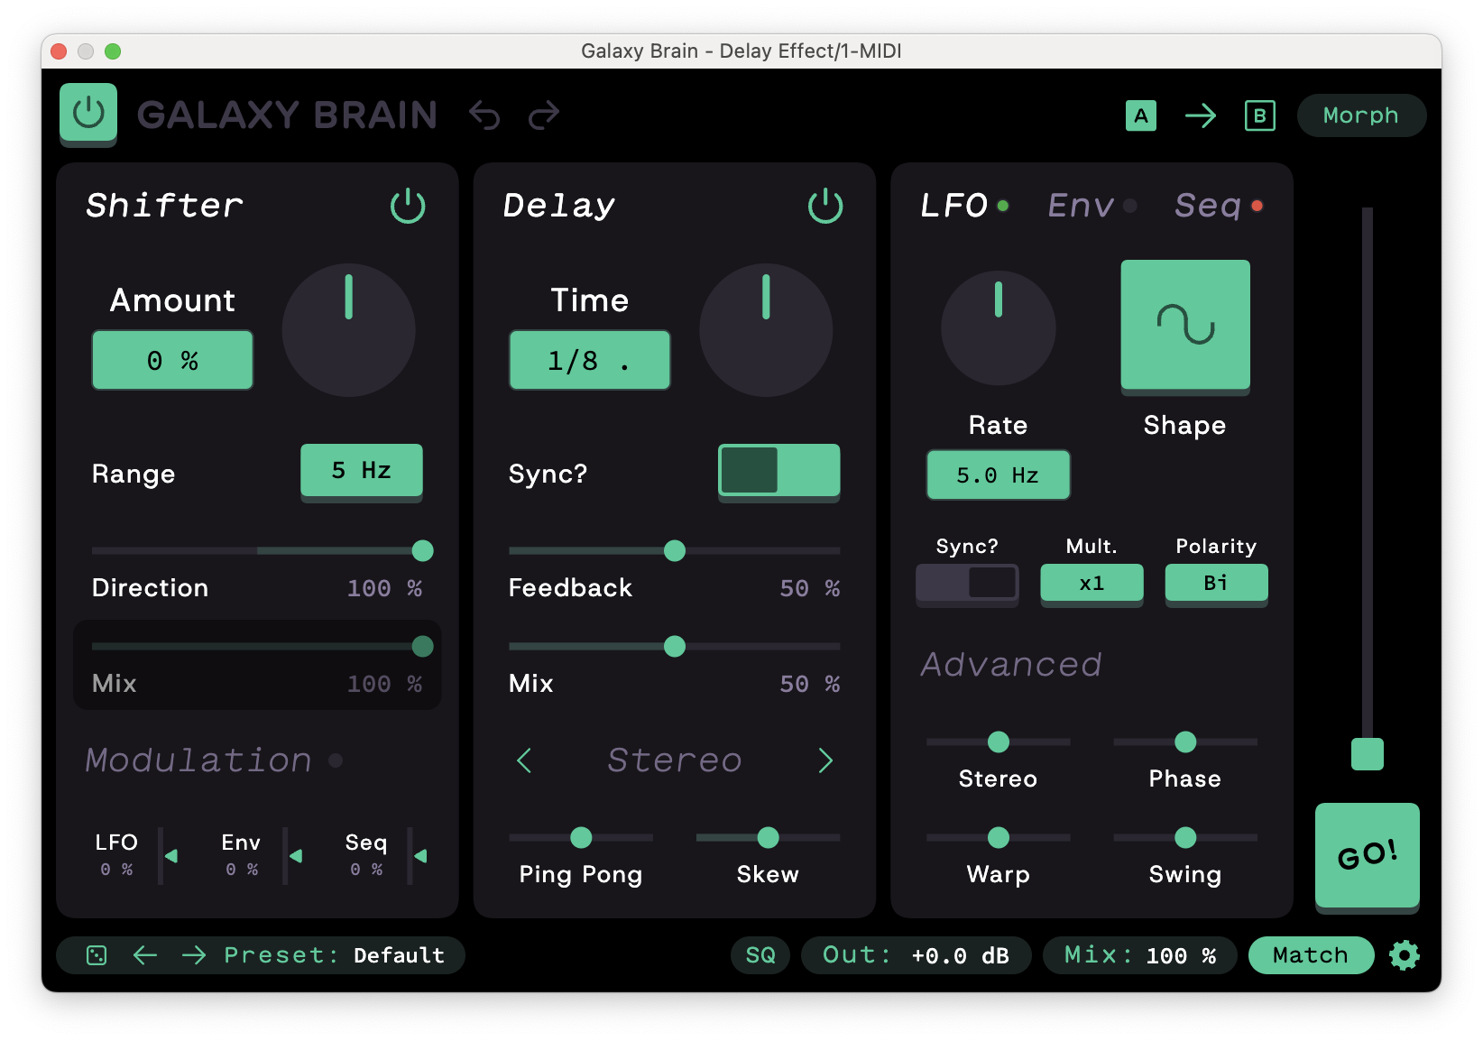This screenshot has height=1041, width=1483.
Task: Click the undo arrow icon
Action: 484,115
